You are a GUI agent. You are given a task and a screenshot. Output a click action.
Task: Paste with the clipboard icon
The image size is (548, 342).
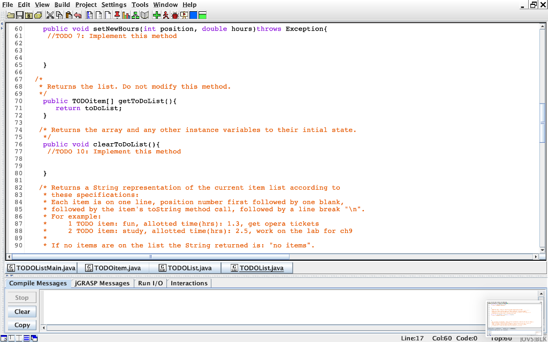click(68, 15)
